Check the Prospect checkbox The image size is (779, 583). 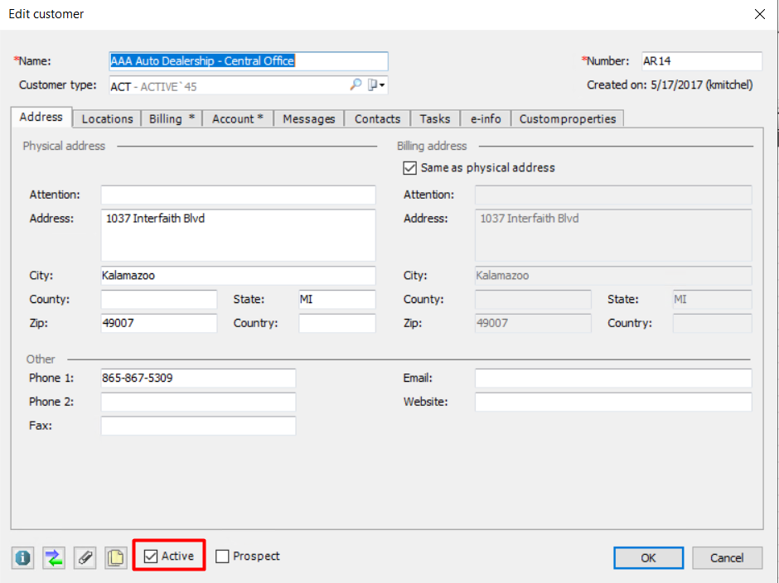tap(223, 556)
